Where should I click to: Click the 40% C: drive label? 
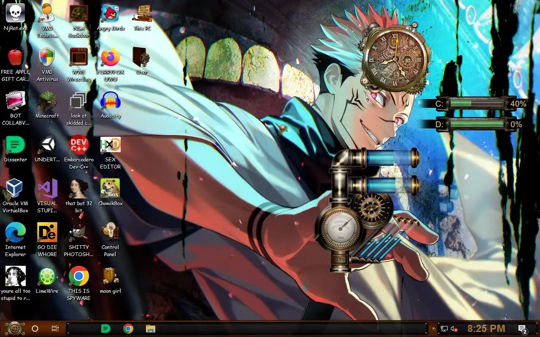(x=518, y=104)
